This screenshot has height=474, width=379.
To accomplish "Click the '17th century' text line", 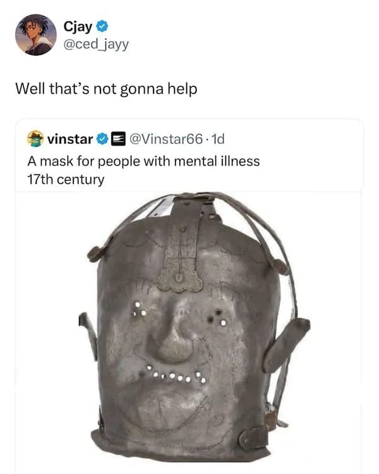I will [66, 179].
